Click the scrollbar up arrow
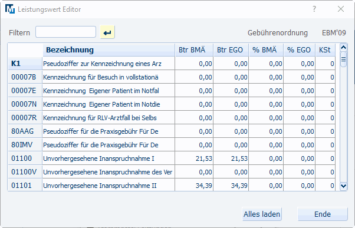Image resolution: width=355 pixels, height=228 pixels. tap(343, 47)
